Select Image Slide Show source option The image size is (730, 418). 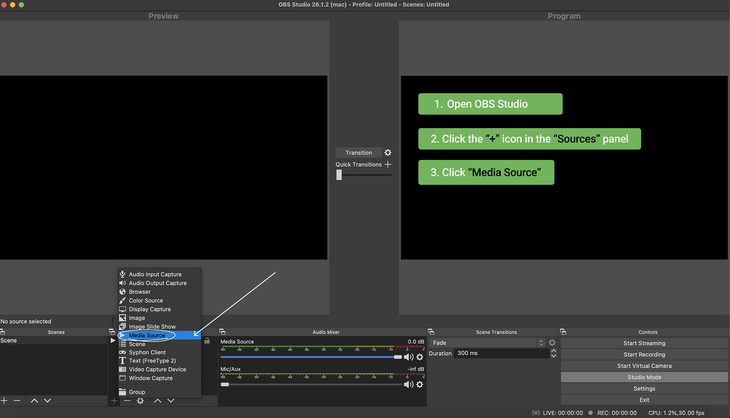152,326
